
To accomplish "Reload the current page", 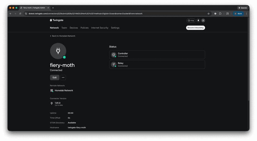I will click(20, 13).
